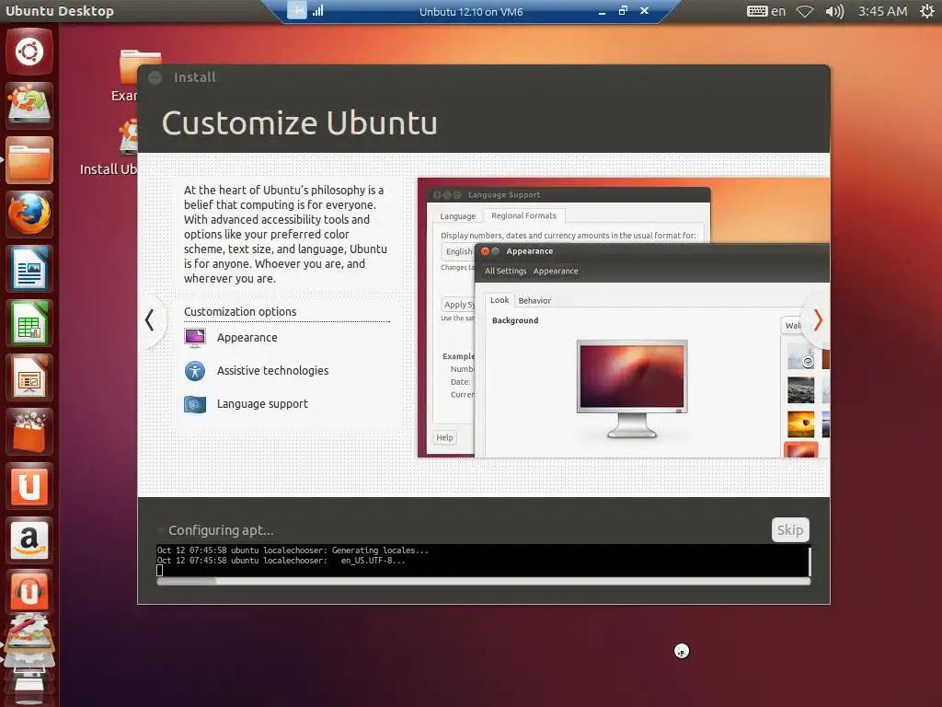This screenshot has width=942, height=707.
Task: Restore the VM window via toolbar button
Action: pos(623,10)
